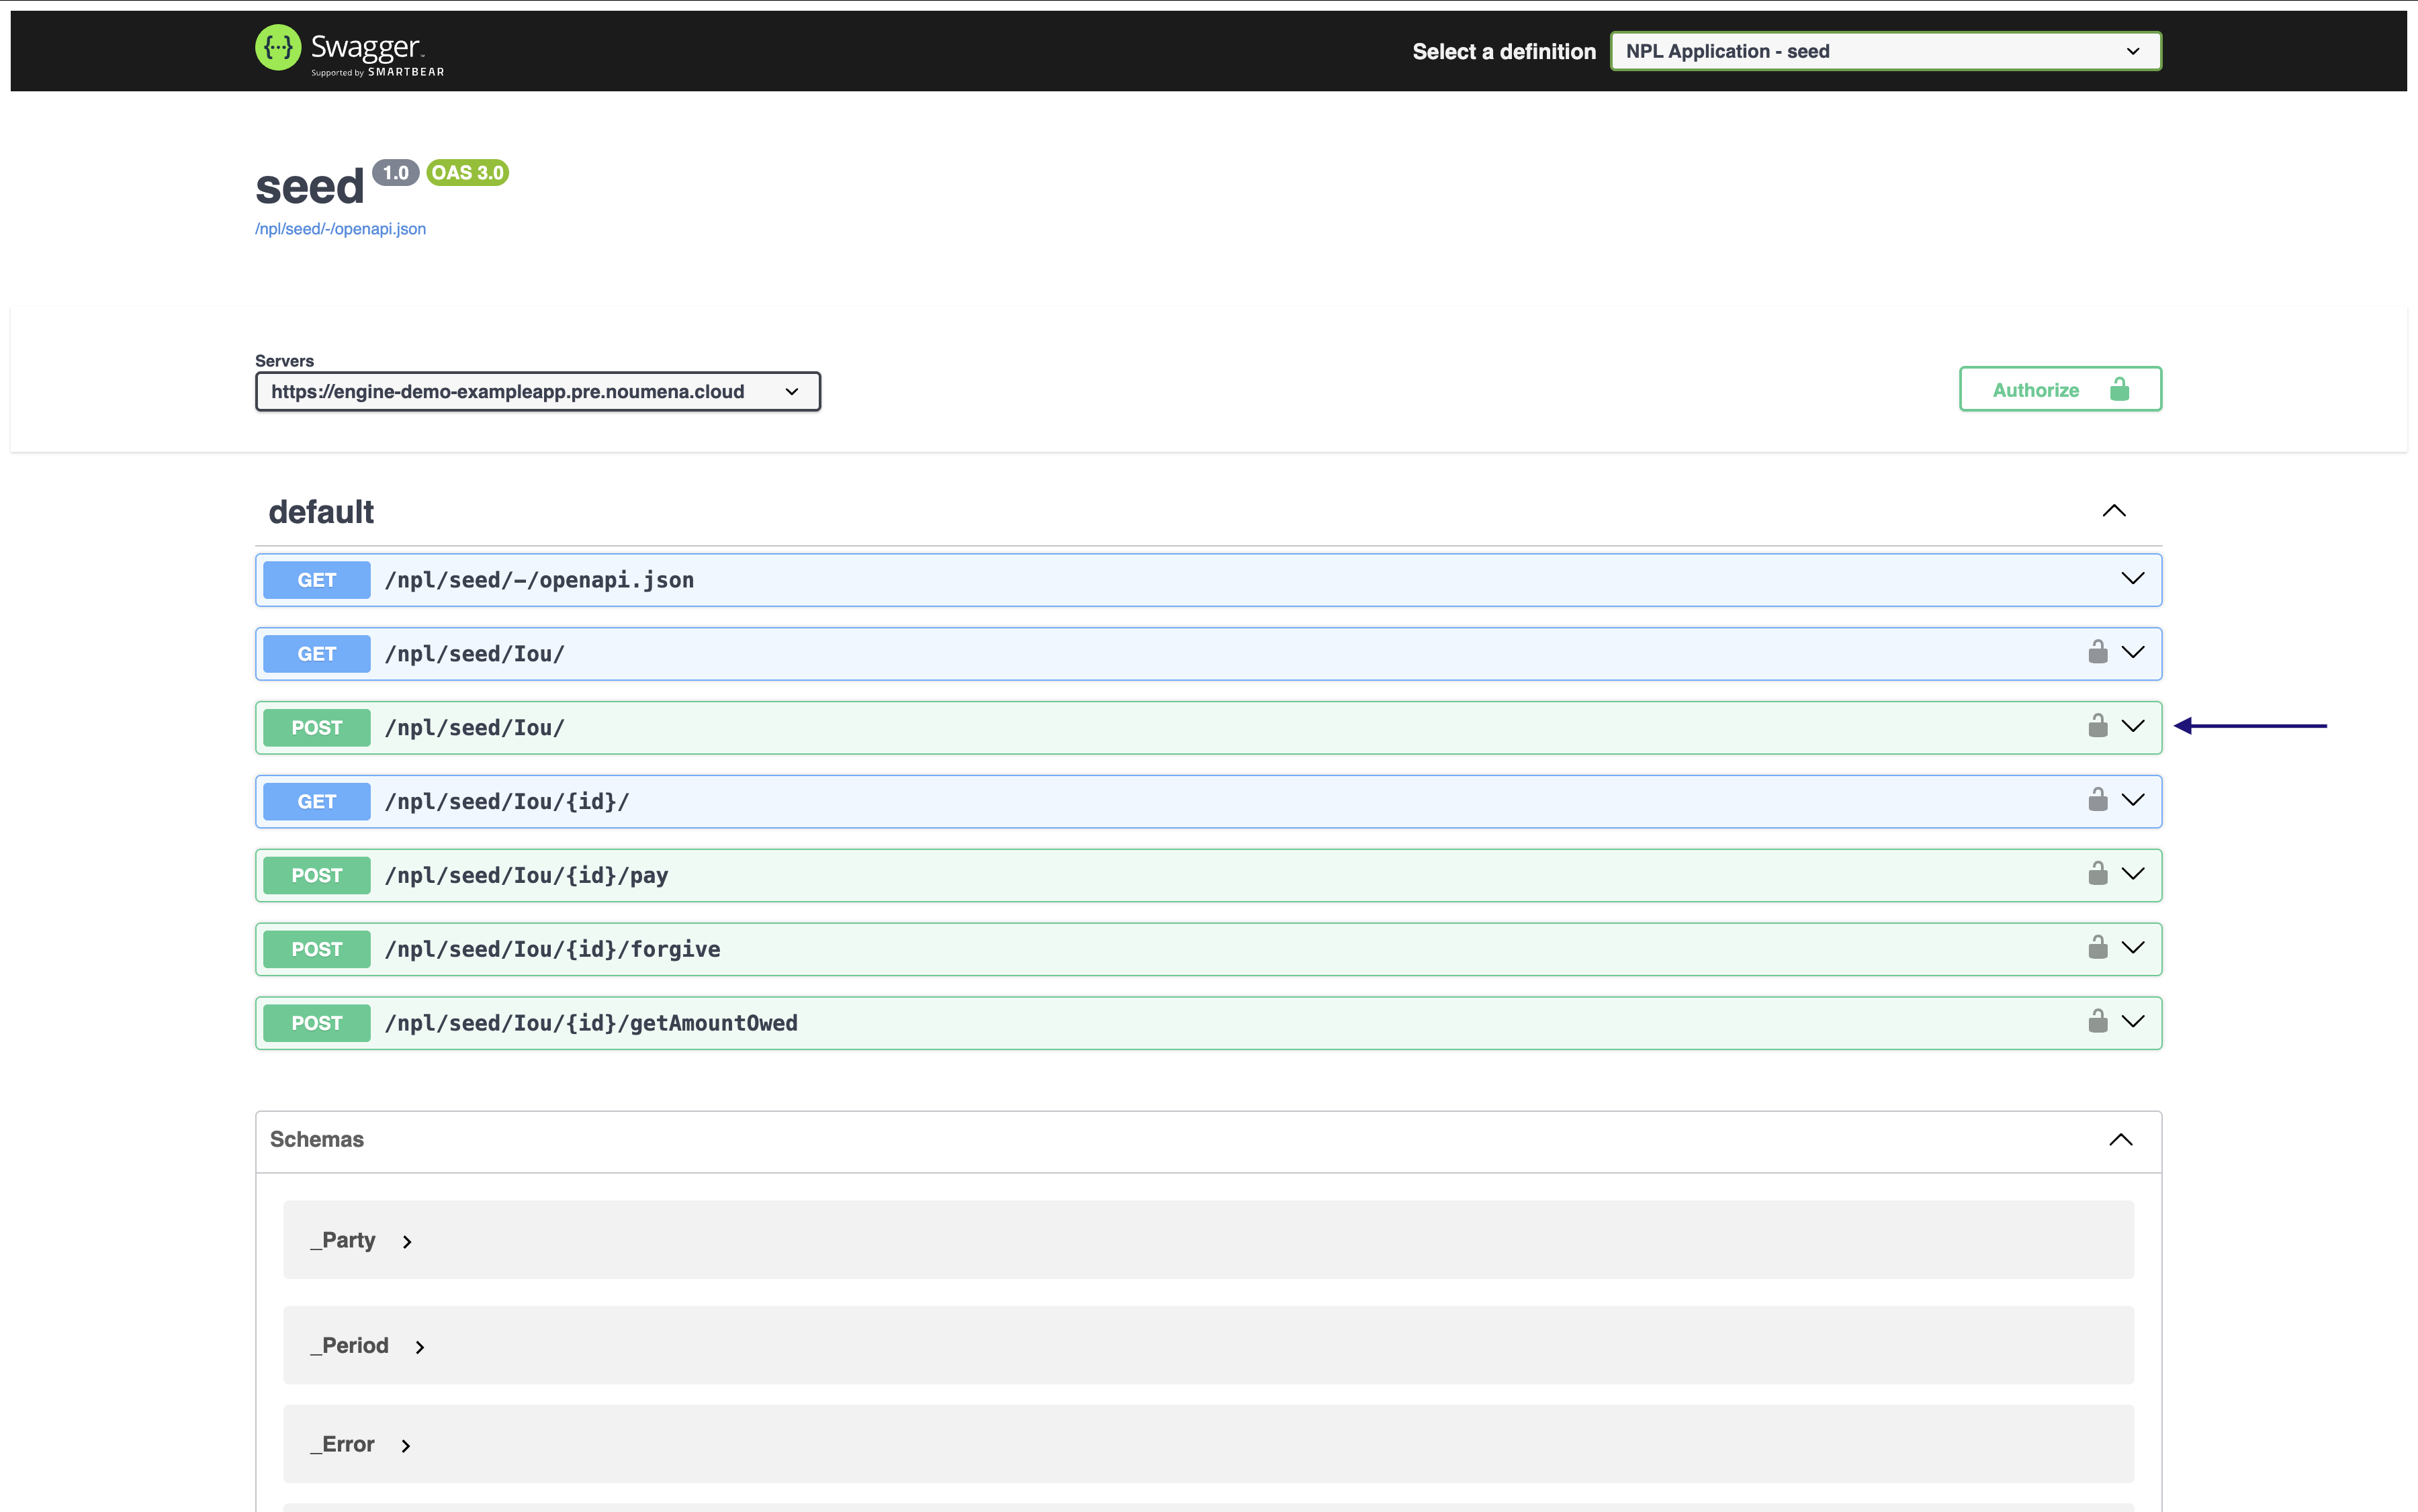Screen dimensions: 2418x1512
Task: Open the Servers URL dropdown
Action: 537,392
